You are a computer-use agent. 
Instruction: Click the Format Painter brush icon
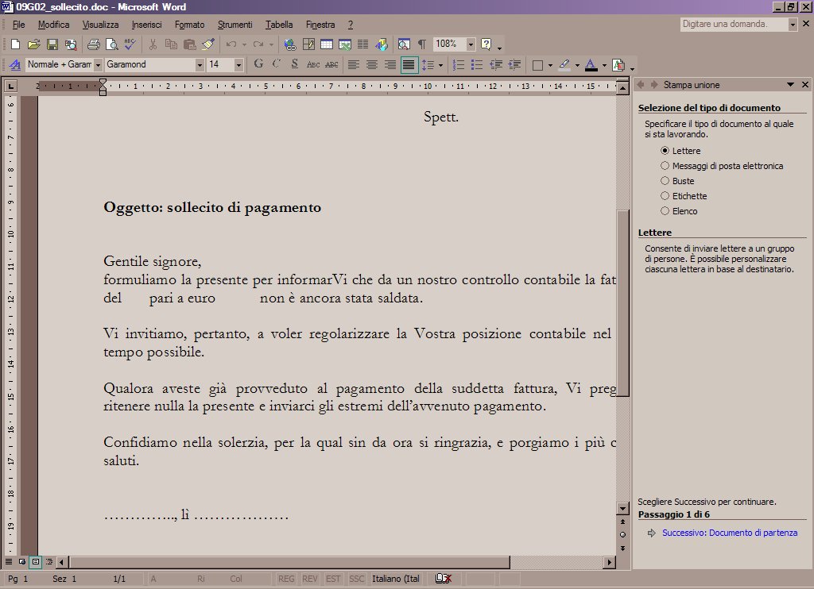click(208, 44)
